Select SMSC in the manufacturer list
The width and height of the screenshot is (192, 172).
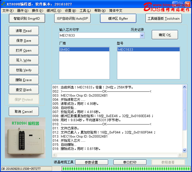tap(84, 49)
